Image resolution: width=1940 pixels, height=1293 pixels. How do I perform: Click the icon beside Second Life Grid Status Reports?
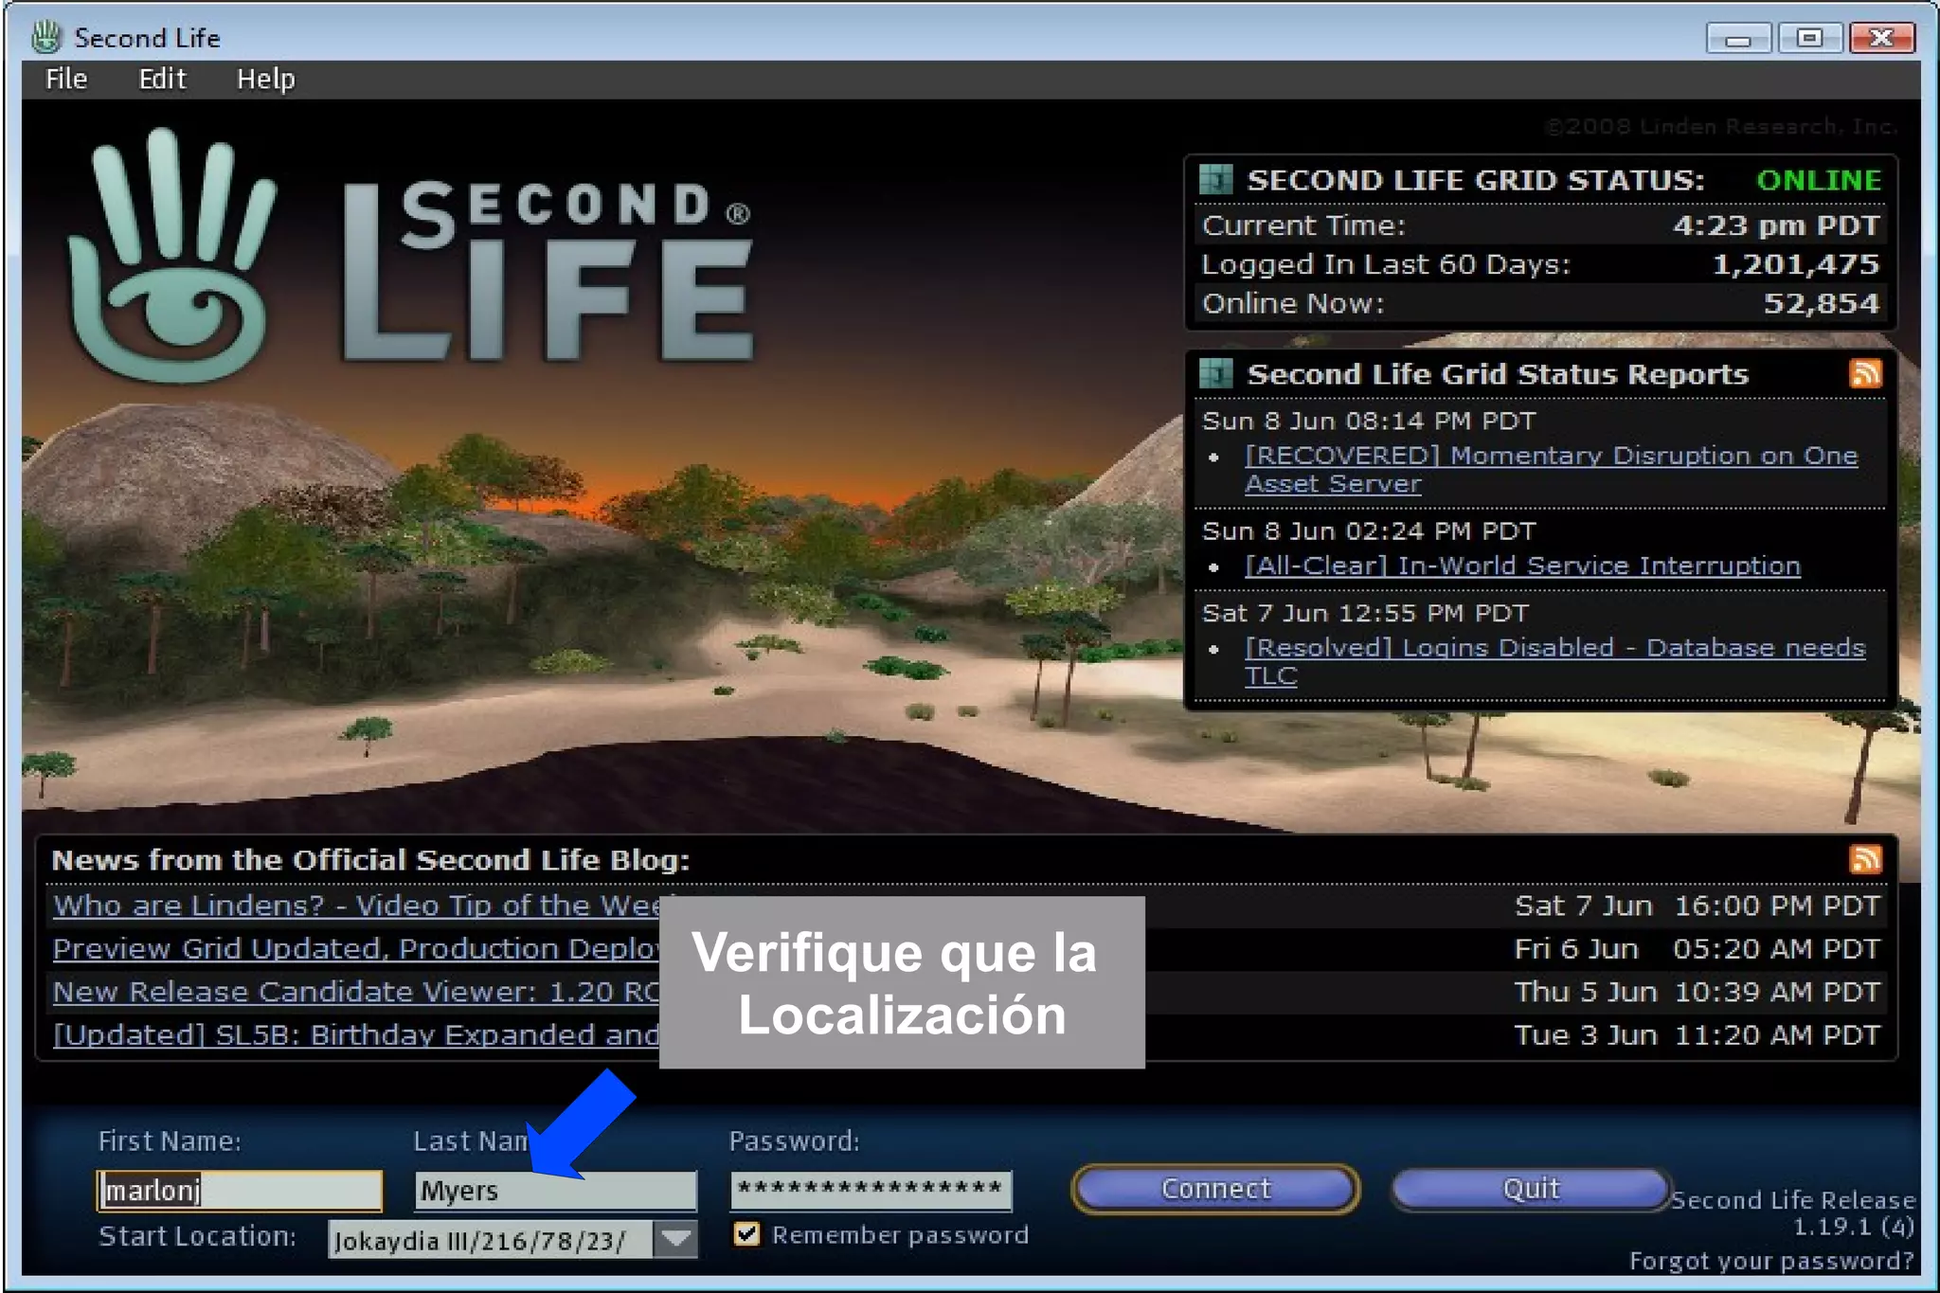pyautogui.click(x=1215, y=373)
